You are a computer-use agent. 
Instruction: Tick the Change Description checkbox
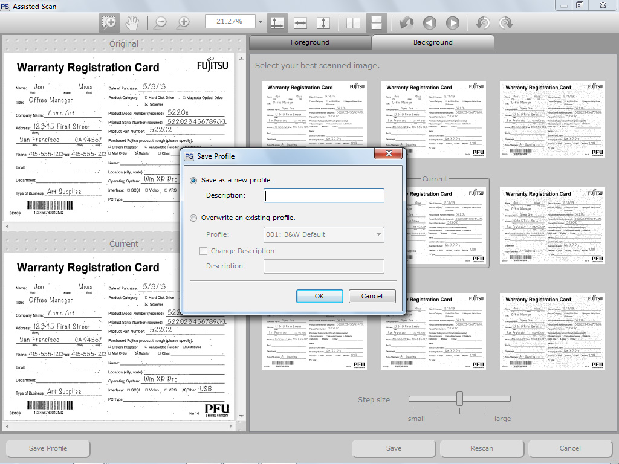click(x=204, y=251)
